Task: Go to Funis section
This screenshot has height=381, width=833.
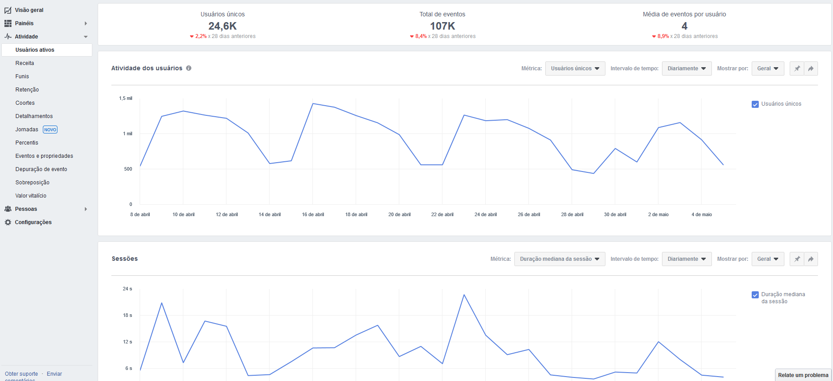Action: (x=22, y=76)
